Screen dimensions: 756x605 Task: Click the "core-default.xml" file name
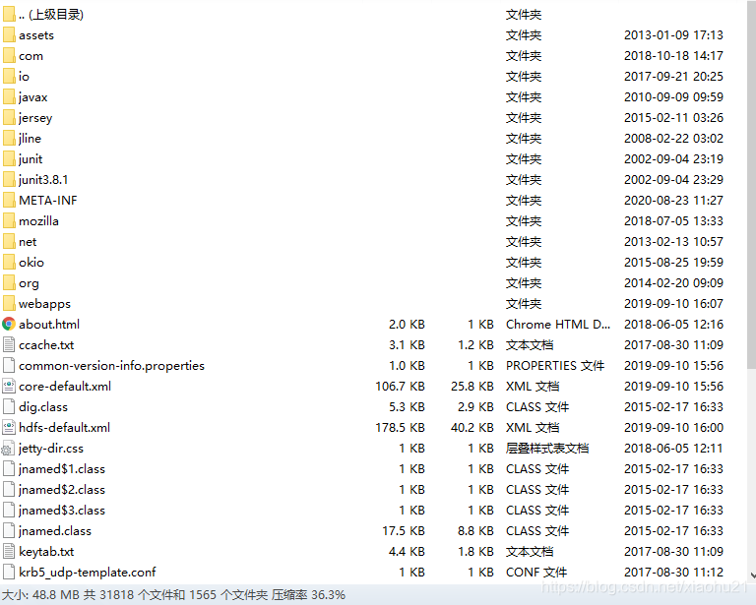[65, 387]
